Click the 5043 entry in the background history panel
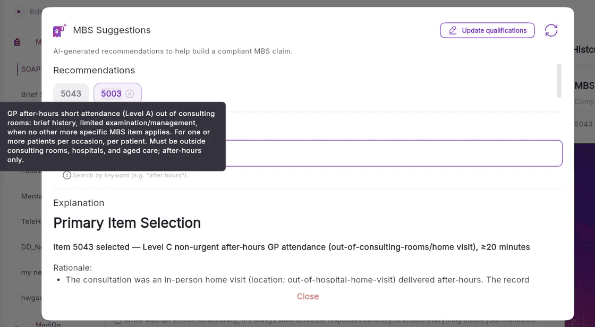The height and width of the screenshot is (327, 595). (583, 124)
